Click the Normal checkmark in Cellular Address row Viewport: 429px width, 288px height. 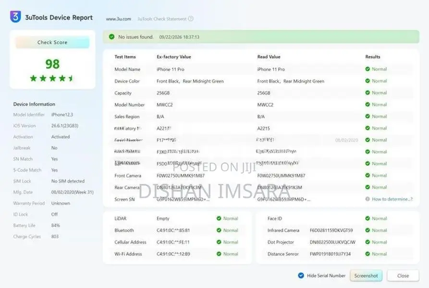(219, 242)
